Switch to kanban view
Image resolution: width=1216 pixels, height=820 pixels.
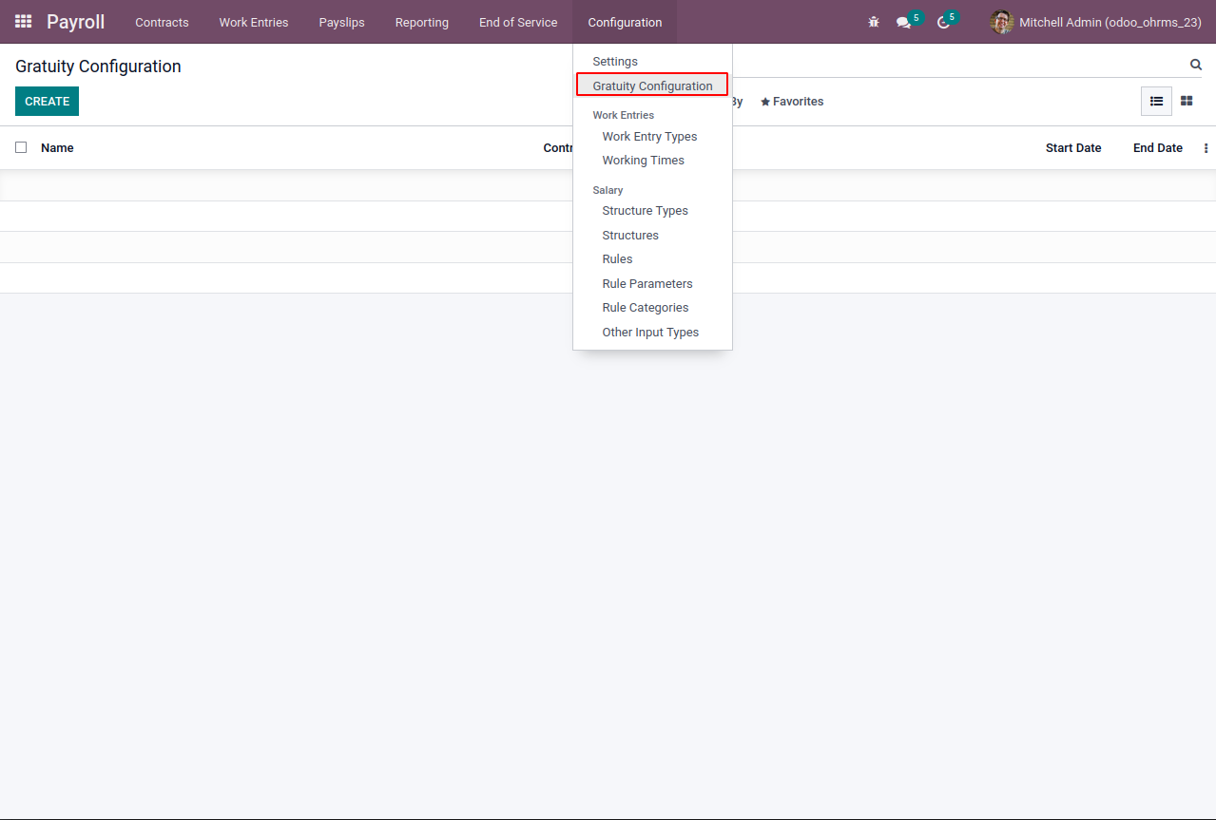pos(1187,101)
